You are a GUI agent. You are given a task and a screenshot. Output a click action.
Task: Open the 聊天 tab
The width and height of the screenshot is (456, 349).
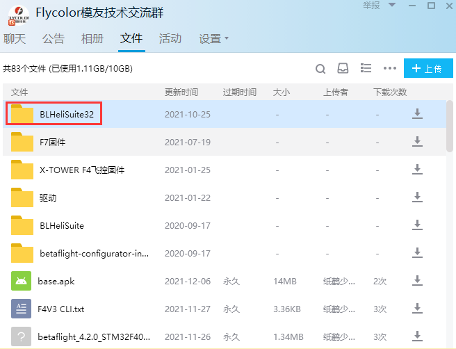point(15,39)
